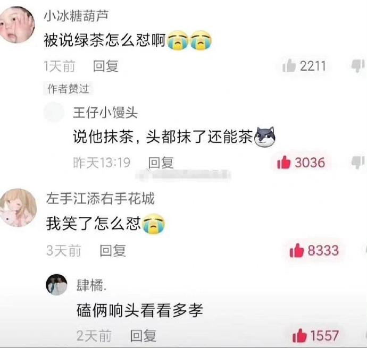Tap the 作者赞过 badge
The height and width of the screenshot is (348, 367).
68,89
